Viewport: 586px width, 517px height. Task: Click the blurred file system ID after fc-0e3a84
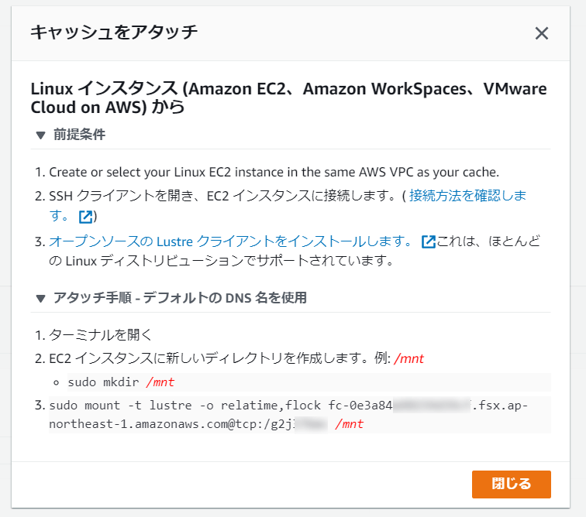coord(432,405)
